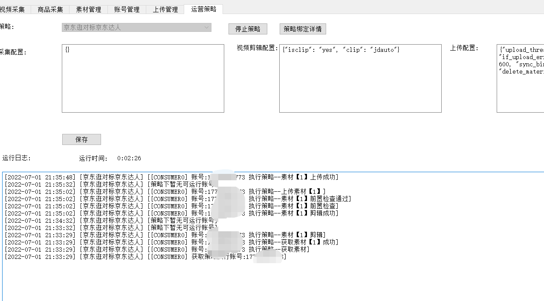Click the 运行时间 label
The height and width of the screenshot is (301, 544).
pyautogui.click(x=93, y=158)
